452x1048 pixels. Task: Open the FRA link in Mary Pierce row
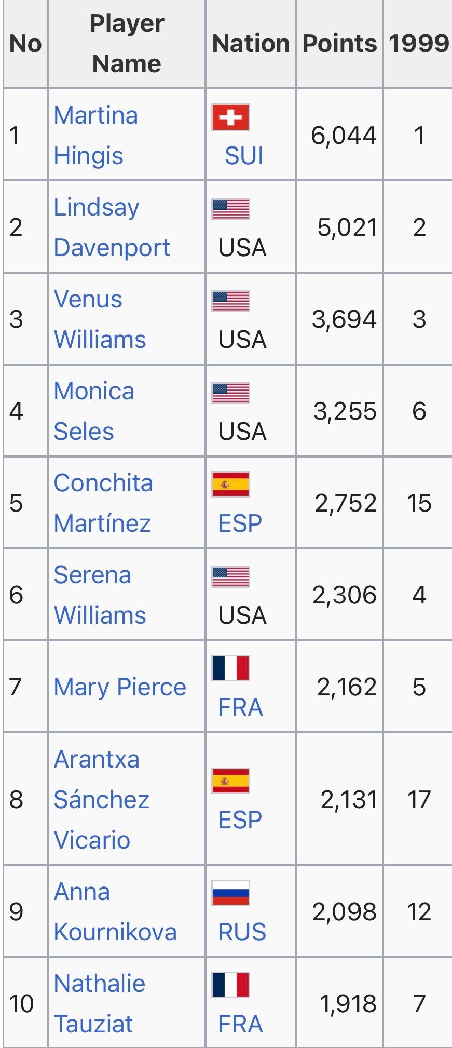click(240, 707)
